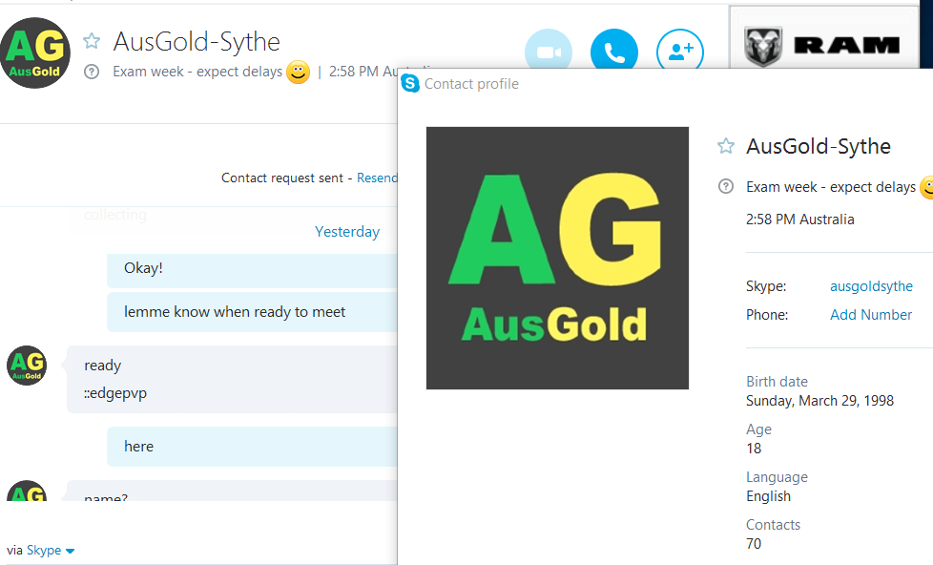Click the 'Yesterday' date separator
The width and height of the screenshot is (933, 565).
[347, 232]
